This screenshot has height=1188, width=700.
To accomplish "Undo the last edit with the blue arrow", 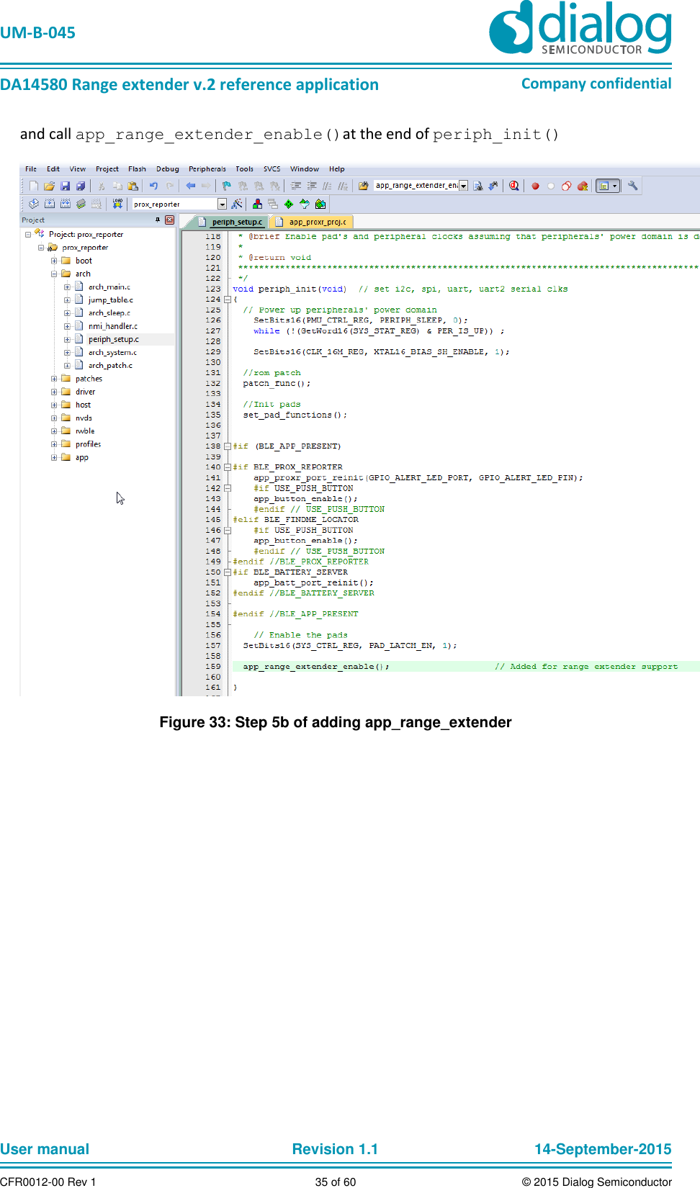I will 153,186.
